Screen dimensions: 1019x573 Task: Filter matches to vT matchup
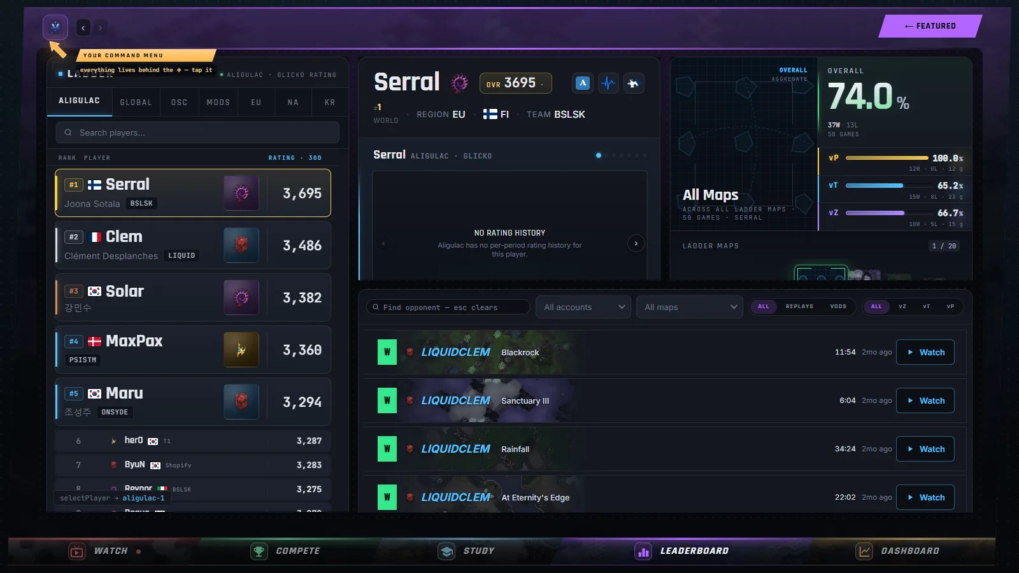[927, 307]
